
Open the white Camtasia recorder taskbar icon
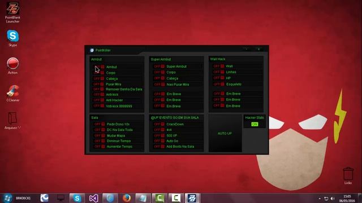[176, 198]
